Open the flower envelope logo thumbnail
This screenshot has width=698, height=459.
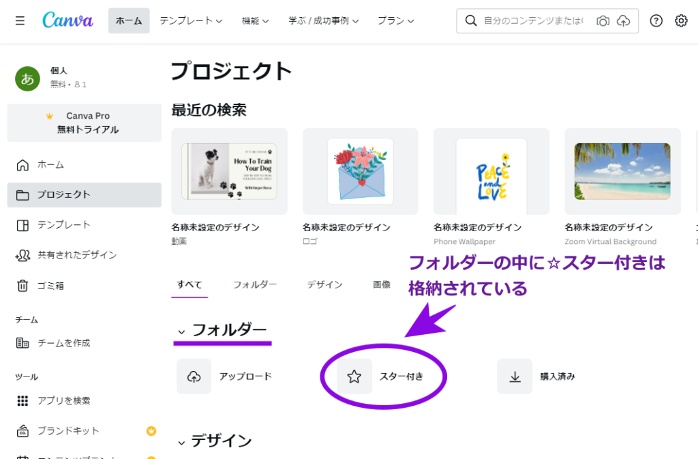click(361, 171)
